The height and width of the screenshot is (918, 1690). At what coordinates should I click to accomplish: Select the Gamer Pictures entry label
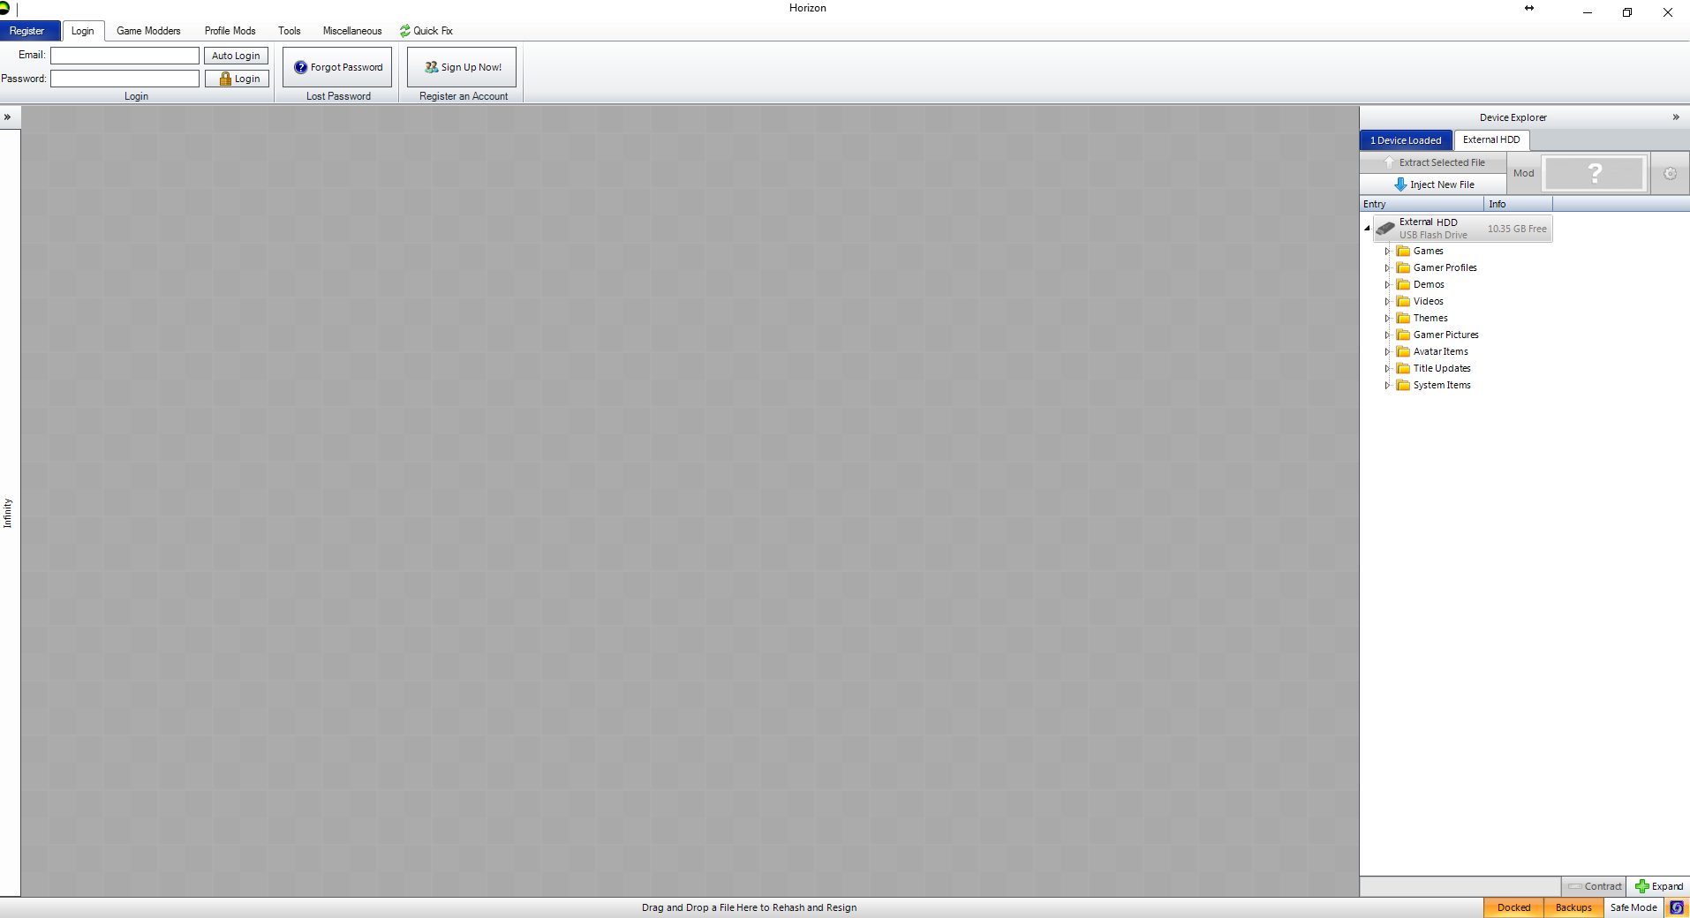click(x=1445, y=335)
